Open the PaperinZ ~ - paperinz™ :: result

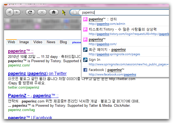click(x=33, y=96)
